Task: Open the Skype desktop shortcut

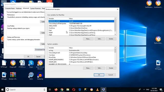Action: click(31, 64)
